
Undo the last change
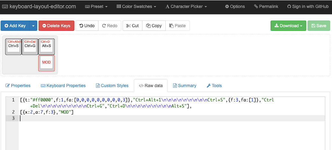pyautogui.click(x=87, y=26)
